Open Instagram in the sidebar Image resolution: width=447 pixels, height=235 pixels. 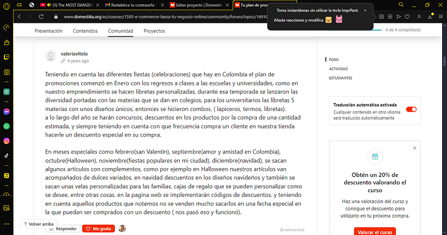tap(7, 141)
